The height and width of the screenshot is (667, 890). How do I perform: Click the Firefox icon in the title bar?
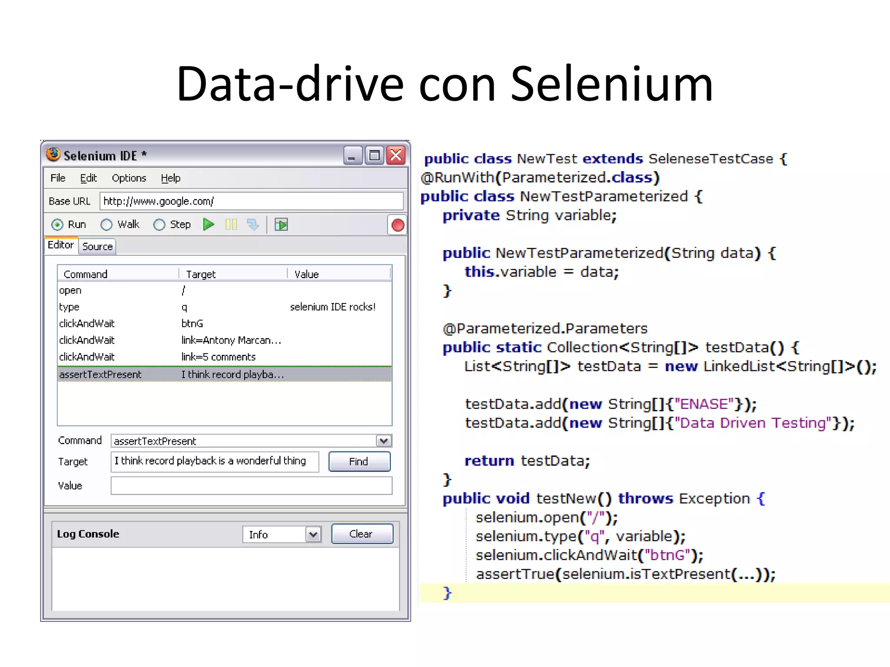coord(53,155)
